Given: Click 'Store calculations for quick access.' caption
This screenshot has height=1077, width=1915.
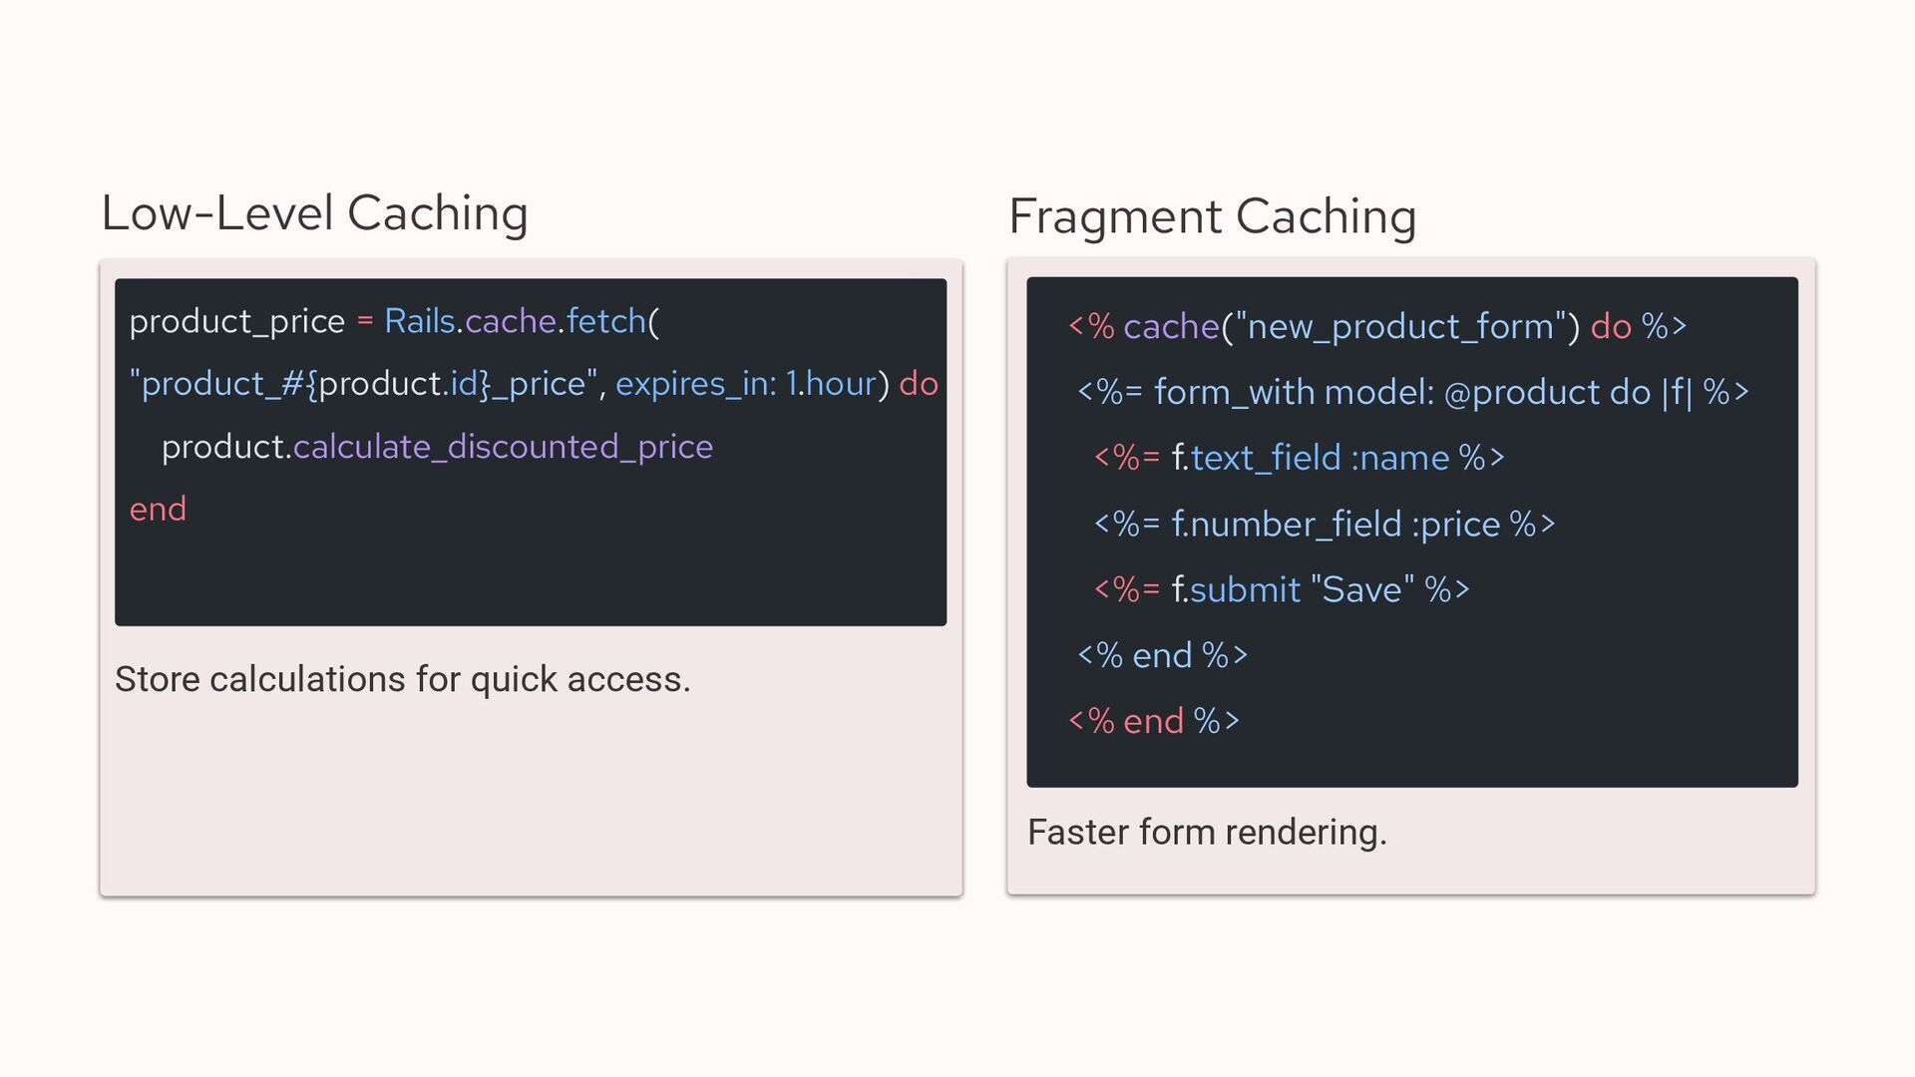Looking at the screenshot, I should click(x=402, y=679).
